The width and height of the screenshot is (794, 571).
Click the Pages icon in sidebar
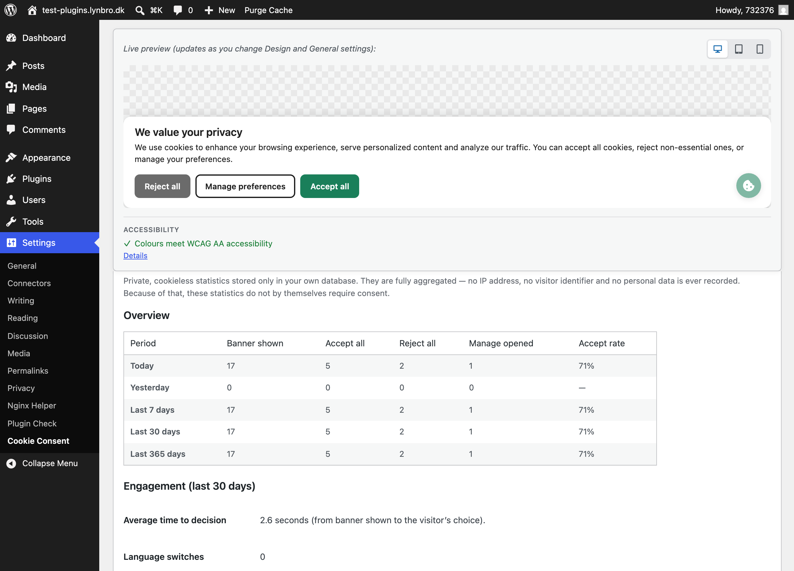[x=11, y=109]
